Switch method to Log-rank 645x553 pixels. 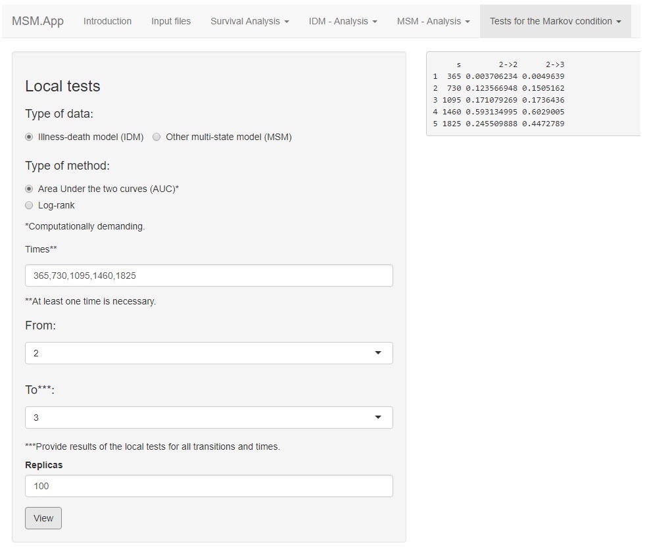[x=29, y=205]
